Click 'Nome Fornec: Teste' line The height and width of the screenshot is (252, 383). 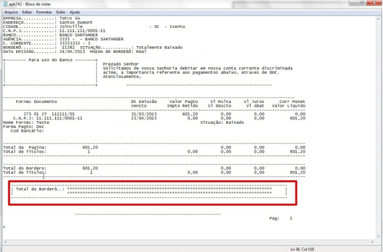coord(26,122)
